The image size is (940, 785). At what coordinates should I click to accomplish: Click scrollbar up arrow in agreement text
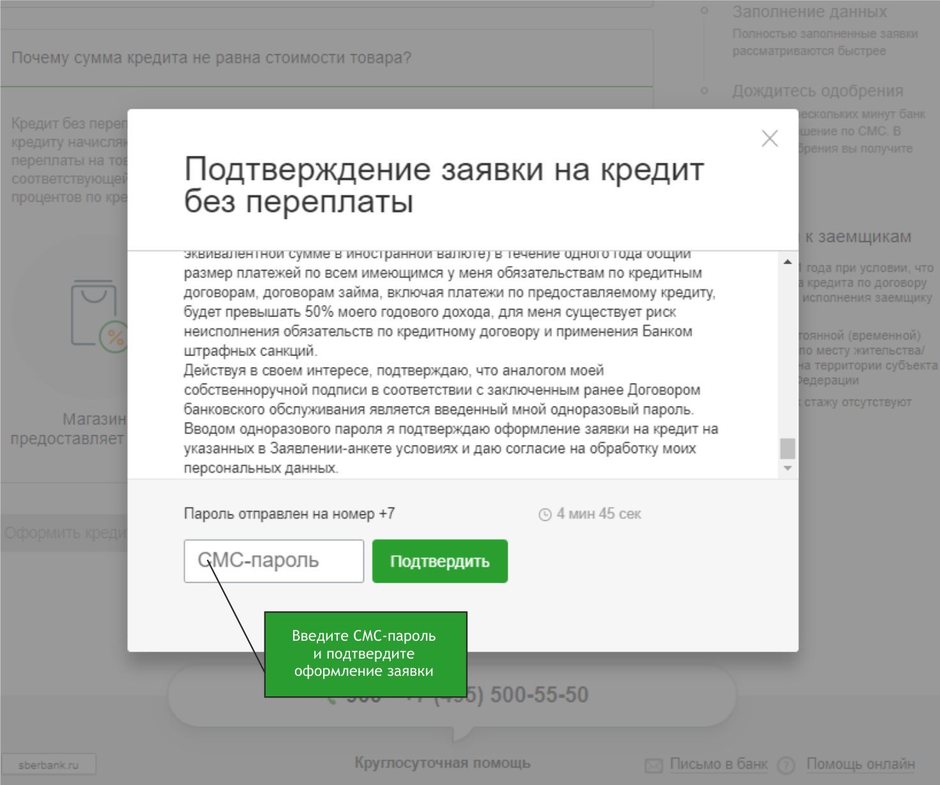pos(787,262)
